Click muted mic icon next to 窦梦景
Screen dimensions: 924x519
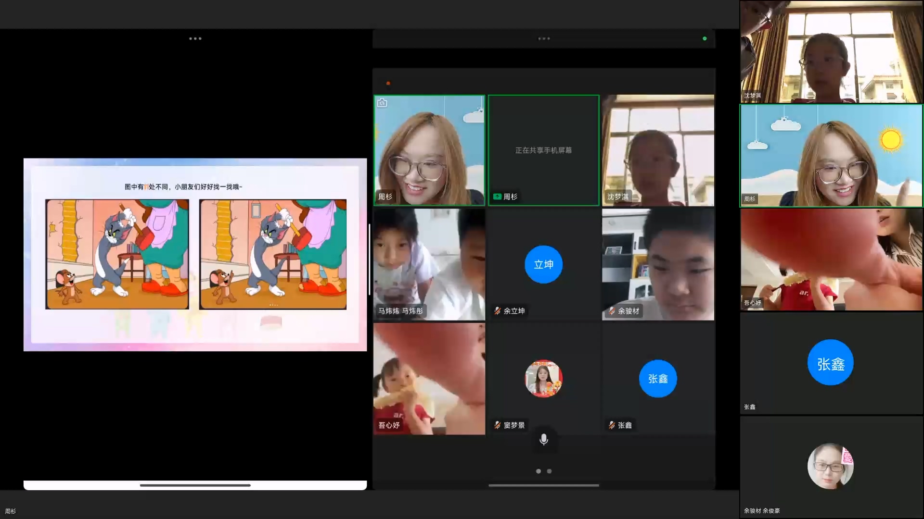pos(498,425)
